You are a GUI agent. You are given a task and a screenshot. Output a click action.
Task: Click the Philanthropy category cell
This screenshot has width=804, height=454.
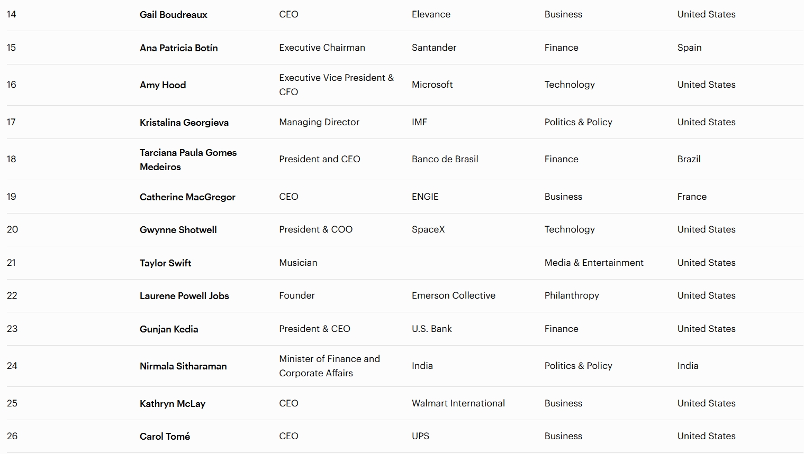pos(571,295)
